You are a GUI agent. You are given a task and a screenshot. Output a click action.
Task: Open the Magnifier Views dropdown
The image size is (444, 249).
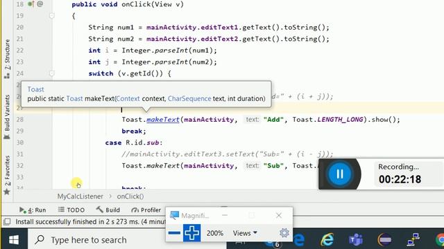[245, 233]
